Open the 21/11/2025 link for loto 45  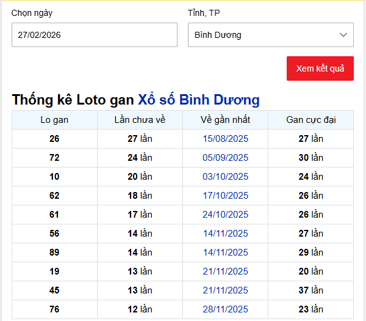pyautogui.click(x=225, y=290)
